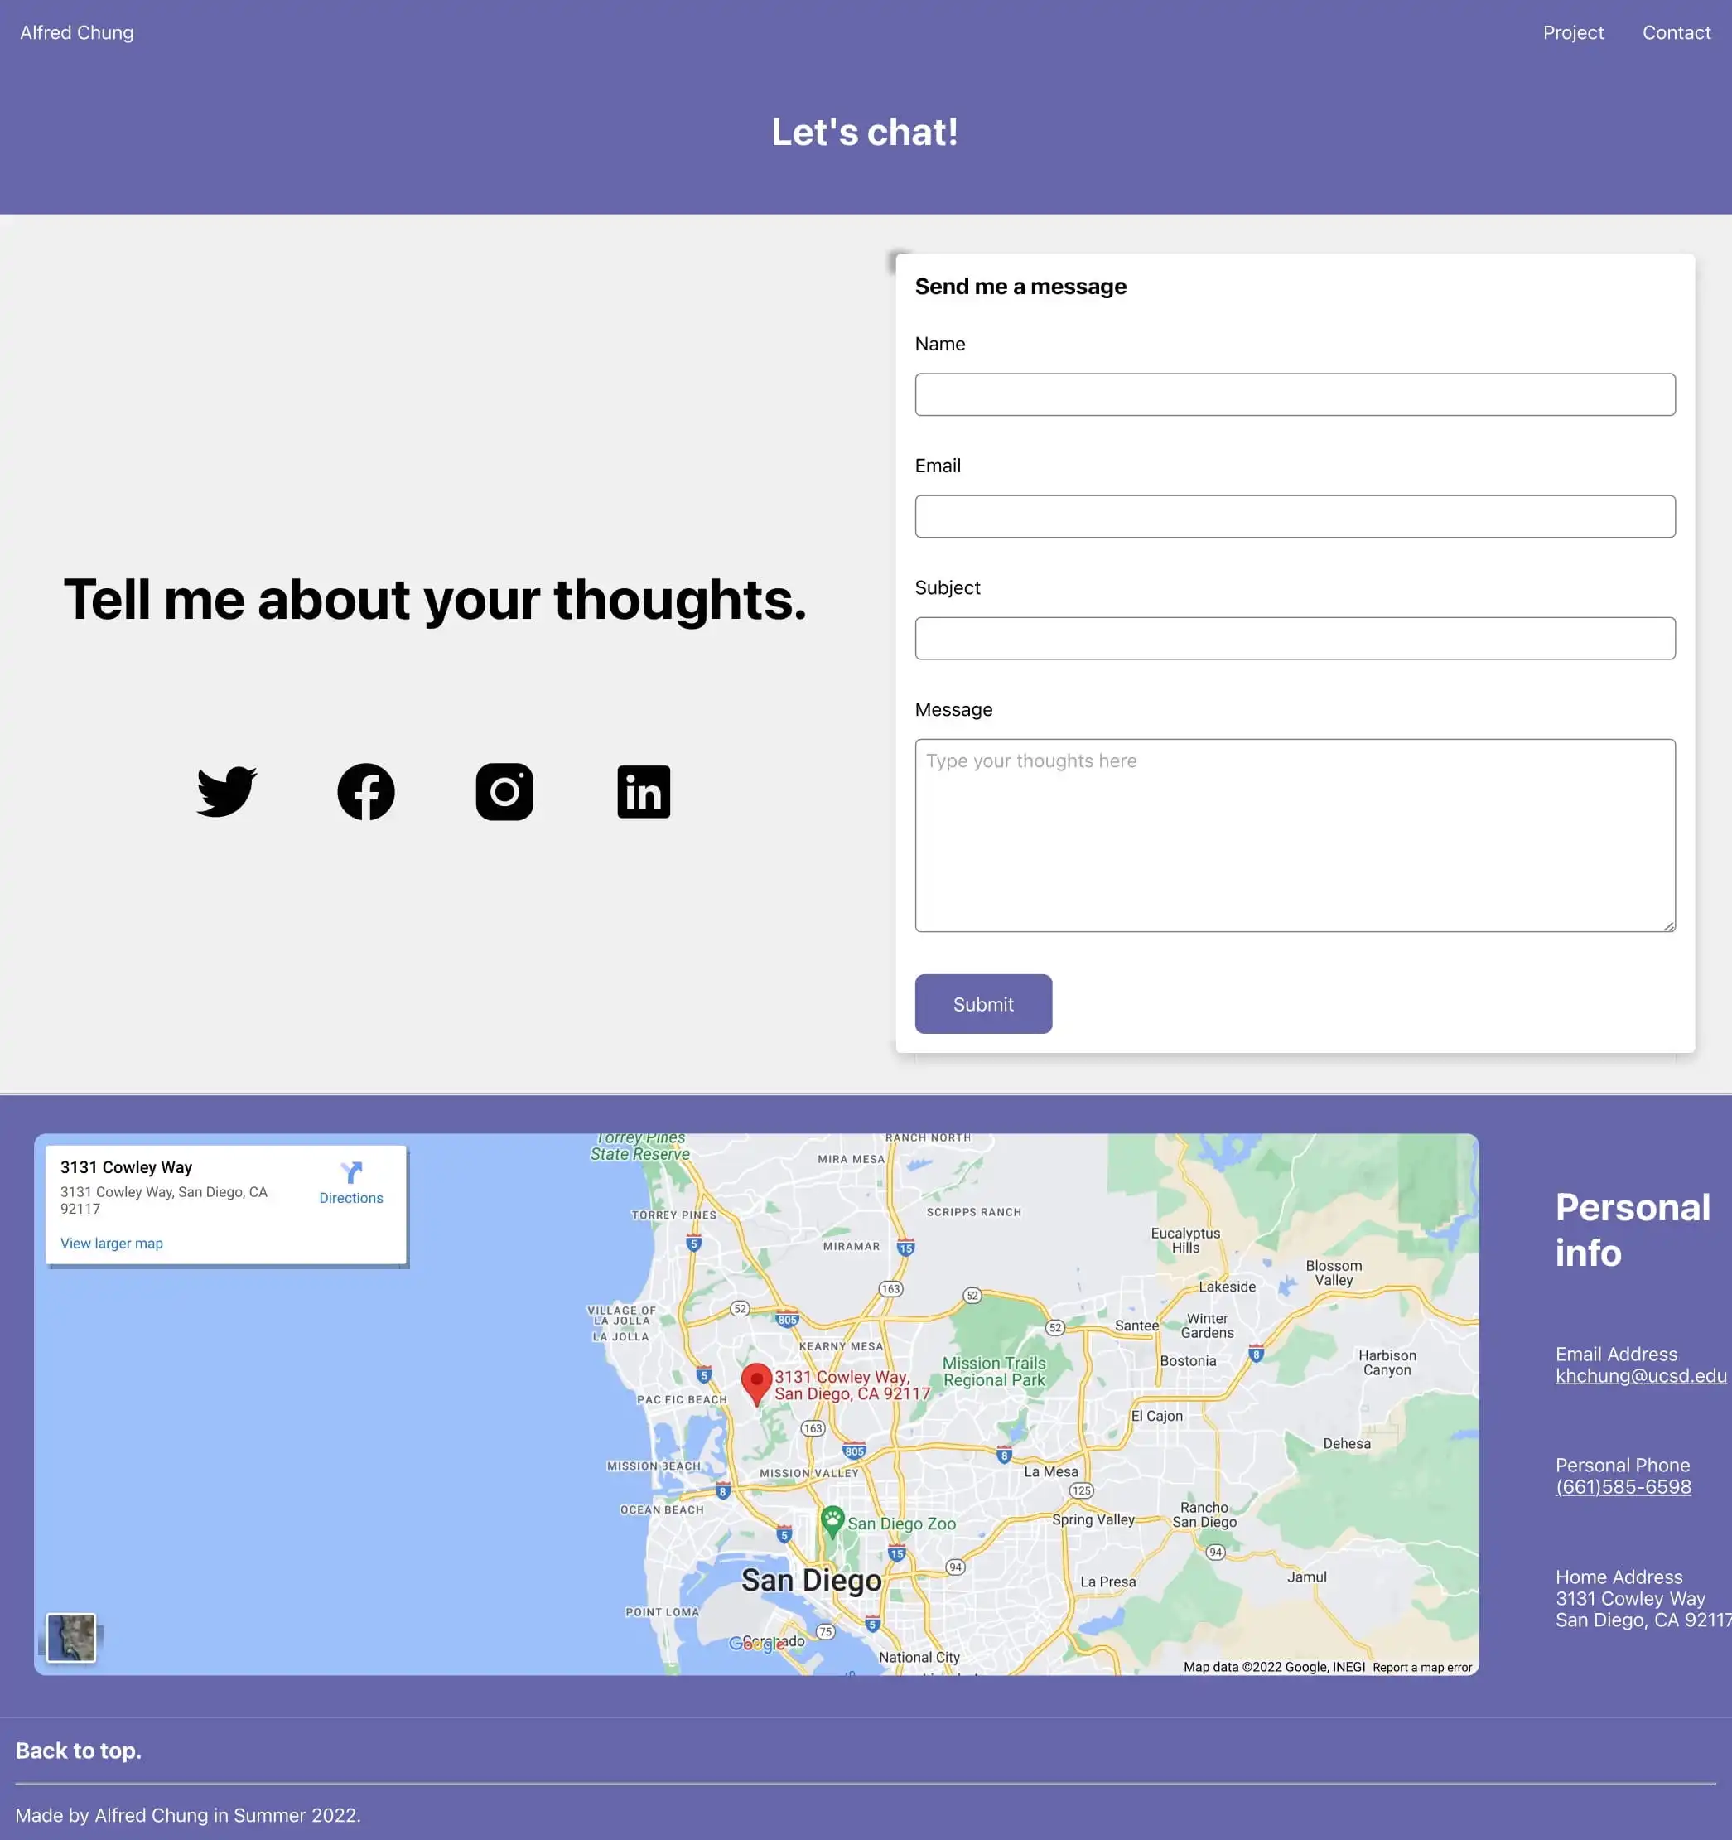Click the Name input field
The image size is (1732, 1840).
1295,393
